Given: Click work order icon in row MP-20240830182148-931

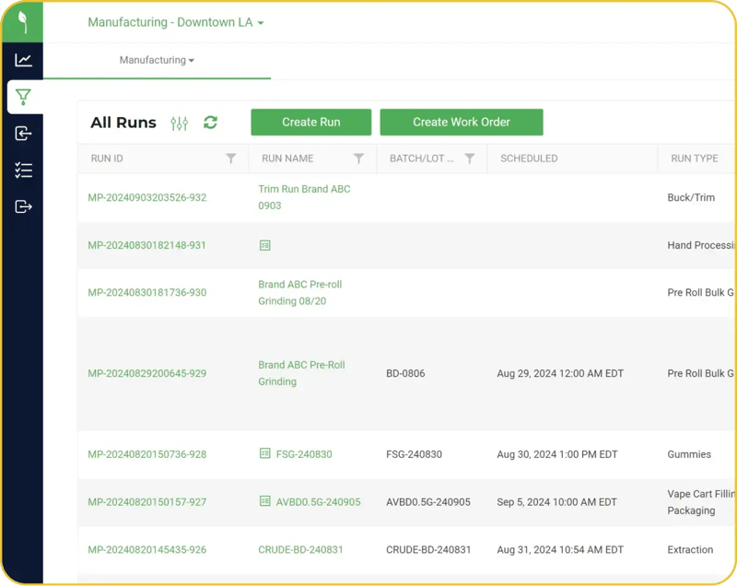Looking at the screenshot, I should pyautogui.click(x=265, y=245).
